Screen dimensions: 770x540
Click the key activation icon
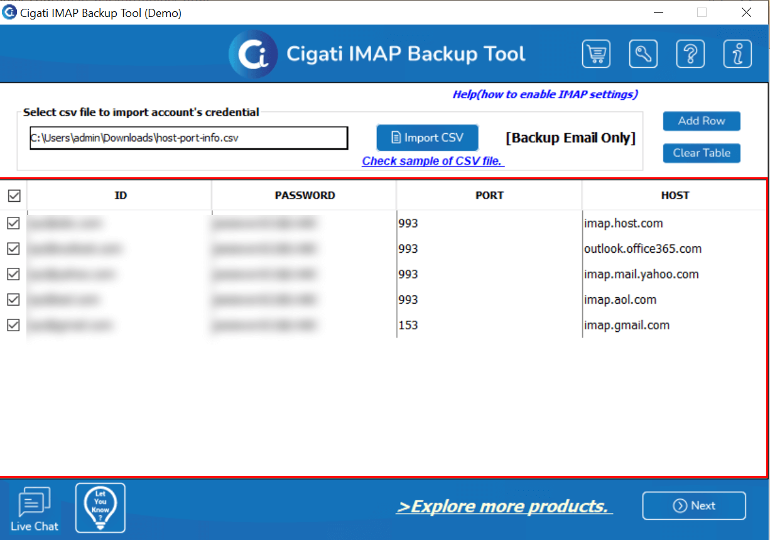click(643, 54)
